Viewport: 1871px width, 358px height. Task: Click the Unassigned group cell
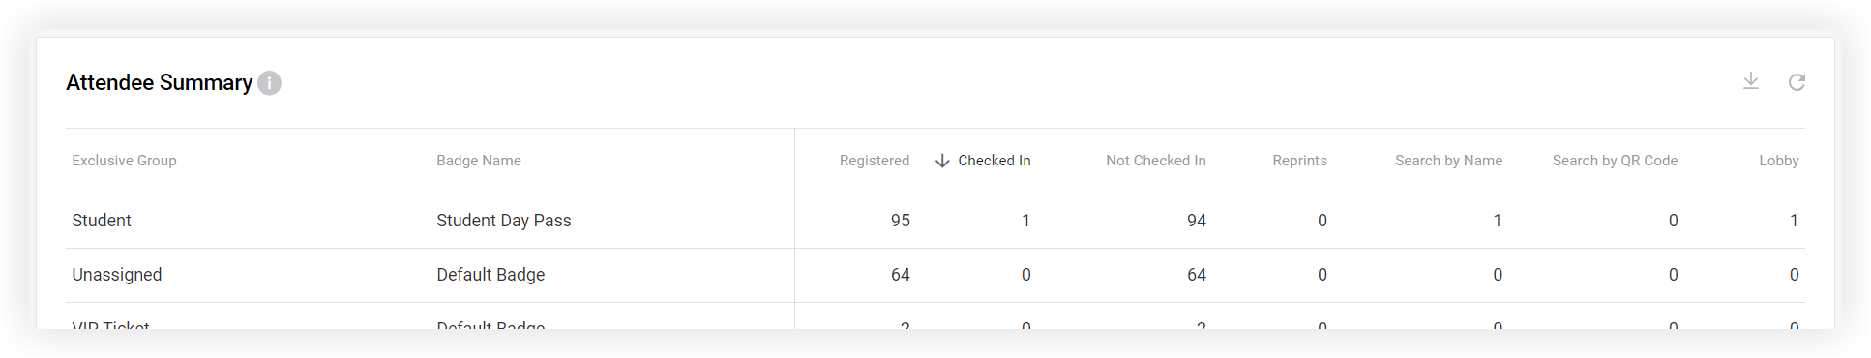[x=117, y=275]
